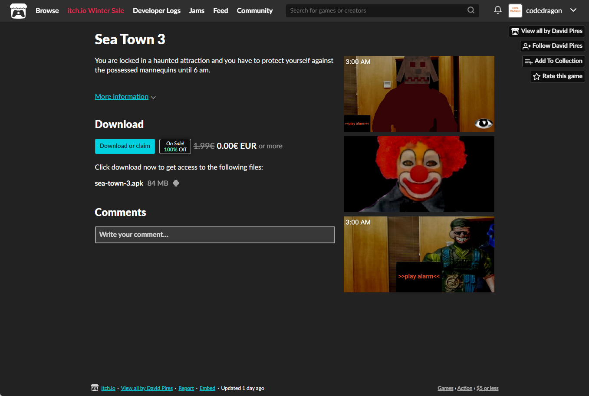Click the Android platform icon
This screenshot has width=589, height=396.
(176, 183)
